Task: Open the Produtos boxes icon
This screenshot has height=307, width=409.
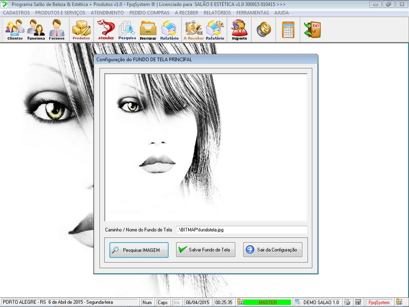Action: click(x=81, y=30)
